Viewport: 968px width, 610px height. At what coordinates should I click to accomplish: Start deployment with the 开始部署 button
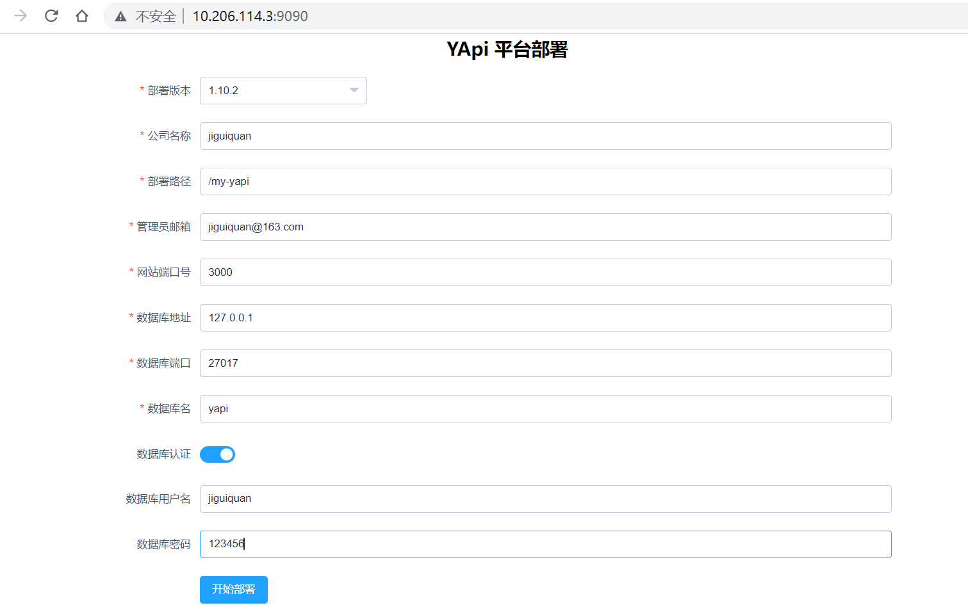tap(234, 590)
